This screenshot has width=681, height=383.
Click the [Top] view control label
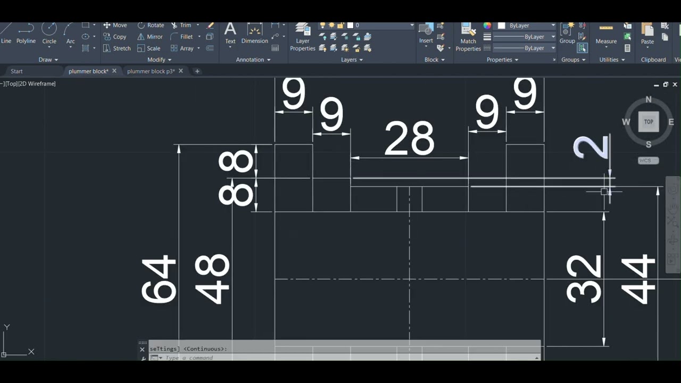pos(11,84)
